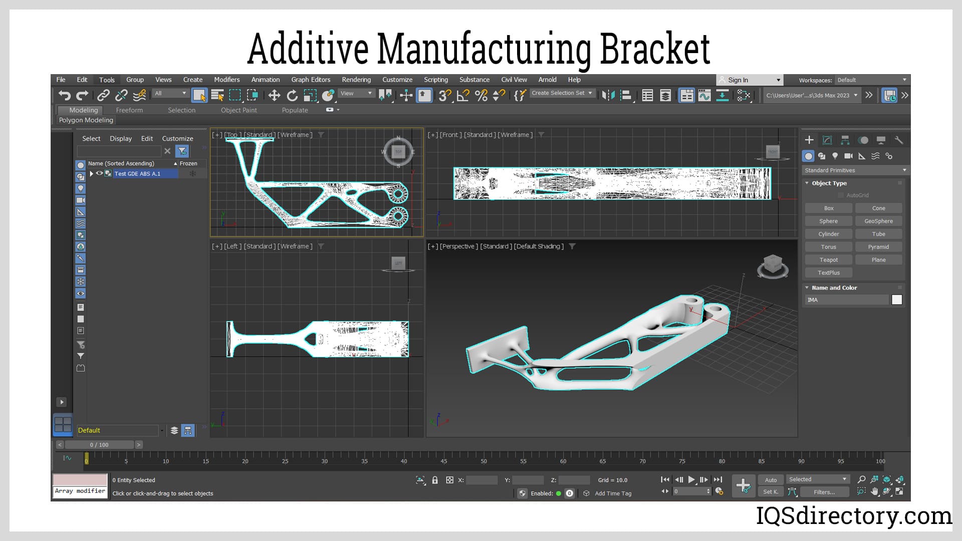Click the Undo arrow icon
962x541 pixels.
click(x=64, y=95)
